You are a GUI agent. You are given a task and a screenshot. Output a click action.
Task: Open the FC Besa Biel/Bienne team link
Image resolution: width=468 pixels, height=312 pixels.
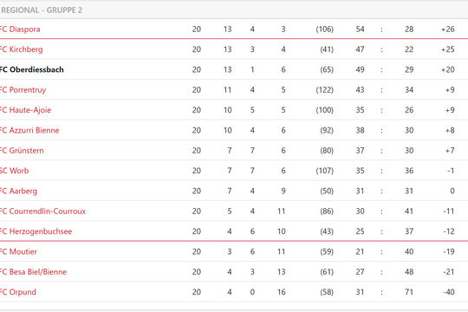(x=33, y=272)
